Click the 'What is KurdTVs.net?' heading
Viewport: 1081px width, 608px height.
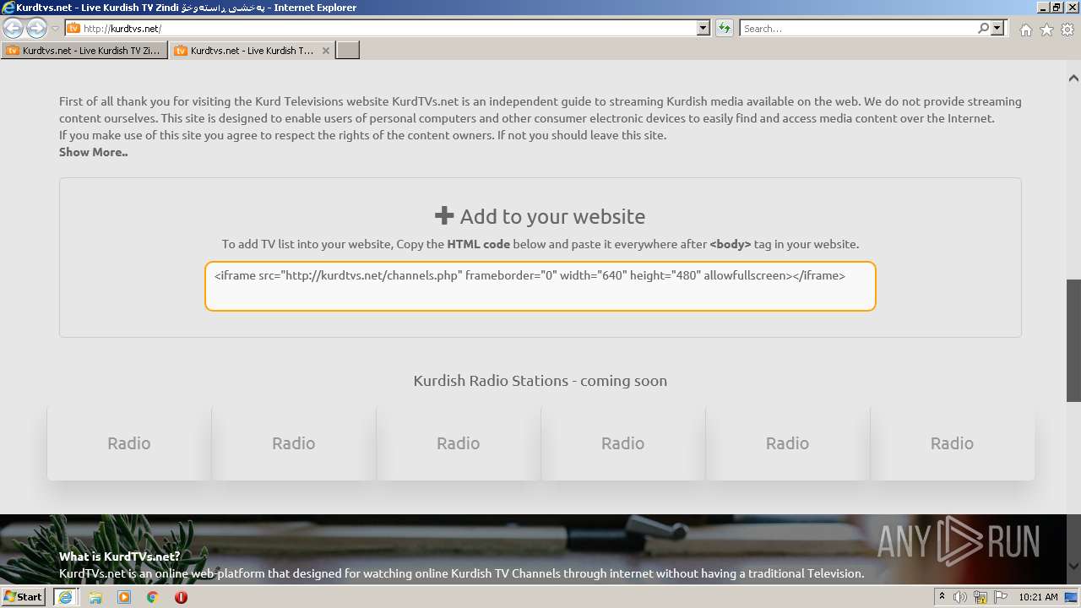[119, 556]
